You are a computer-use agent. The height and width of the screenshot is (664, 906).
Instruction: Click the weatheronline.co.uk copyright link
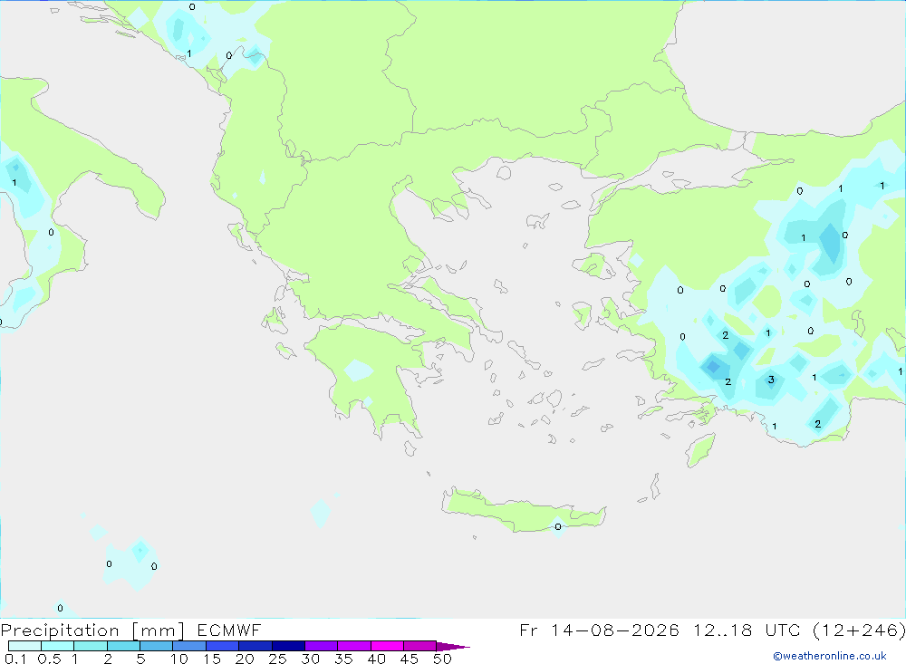pyautogui.click(x=830, y=656)
